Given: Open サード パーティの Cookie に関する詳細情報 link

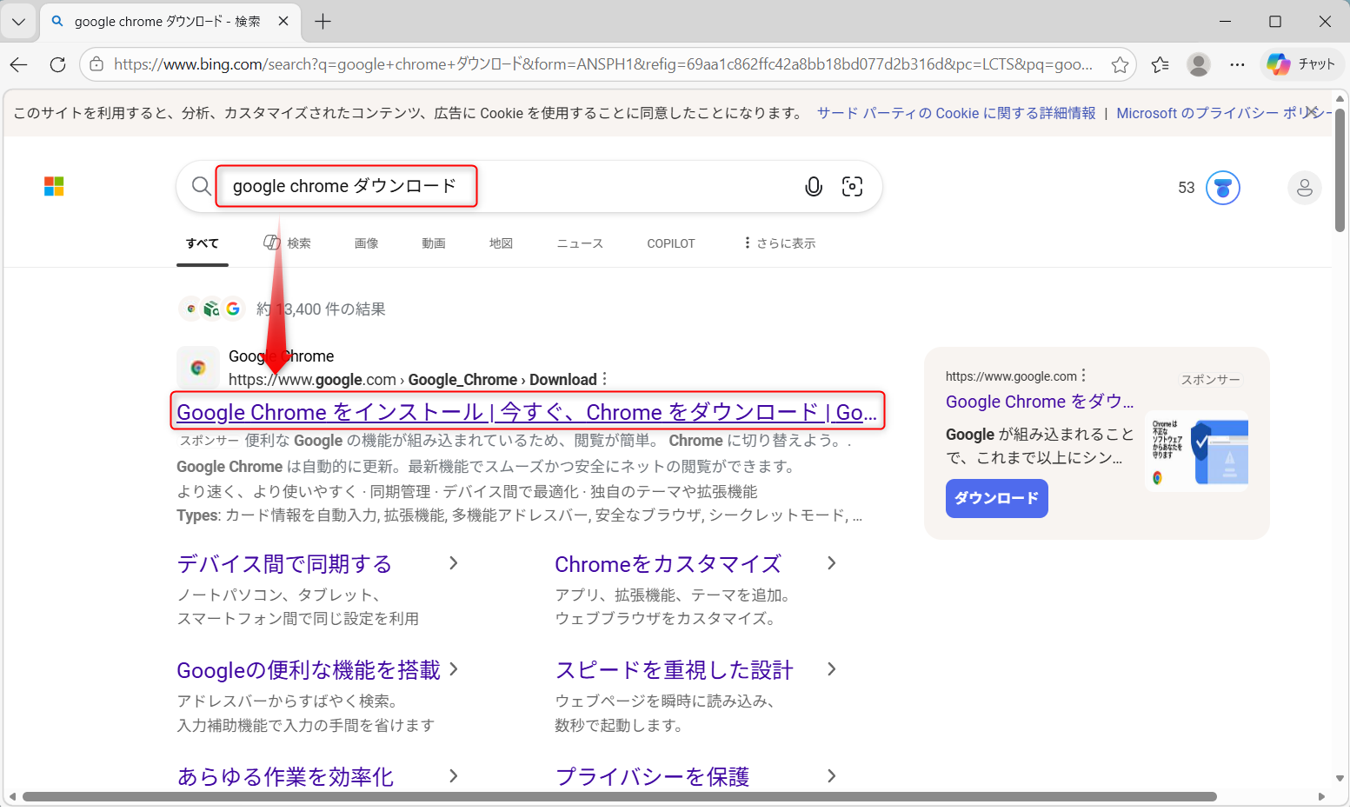Looking at the screenshot, I should (956, 113).
